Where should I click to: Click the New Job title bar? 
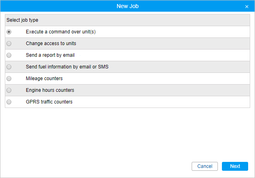click(127, 6)
